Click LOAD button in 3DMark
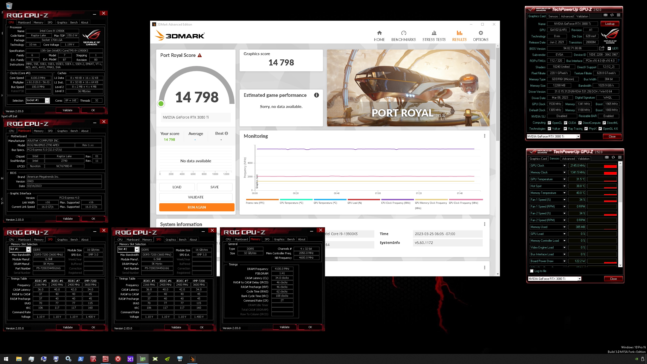647x364 pixels. pyautogui.click(x=177, y=187)
